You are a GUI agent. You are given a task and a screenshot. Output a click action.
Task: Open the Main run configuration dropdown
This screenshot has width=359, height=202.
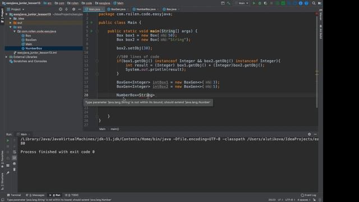click(x=242, y=3)
